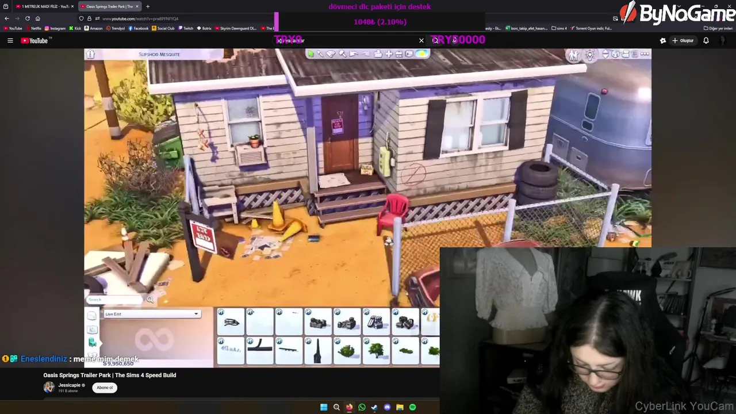Open the Twitch bookmark
The width and height of the screenshot is (736, 414).
(x=186, y=28)
